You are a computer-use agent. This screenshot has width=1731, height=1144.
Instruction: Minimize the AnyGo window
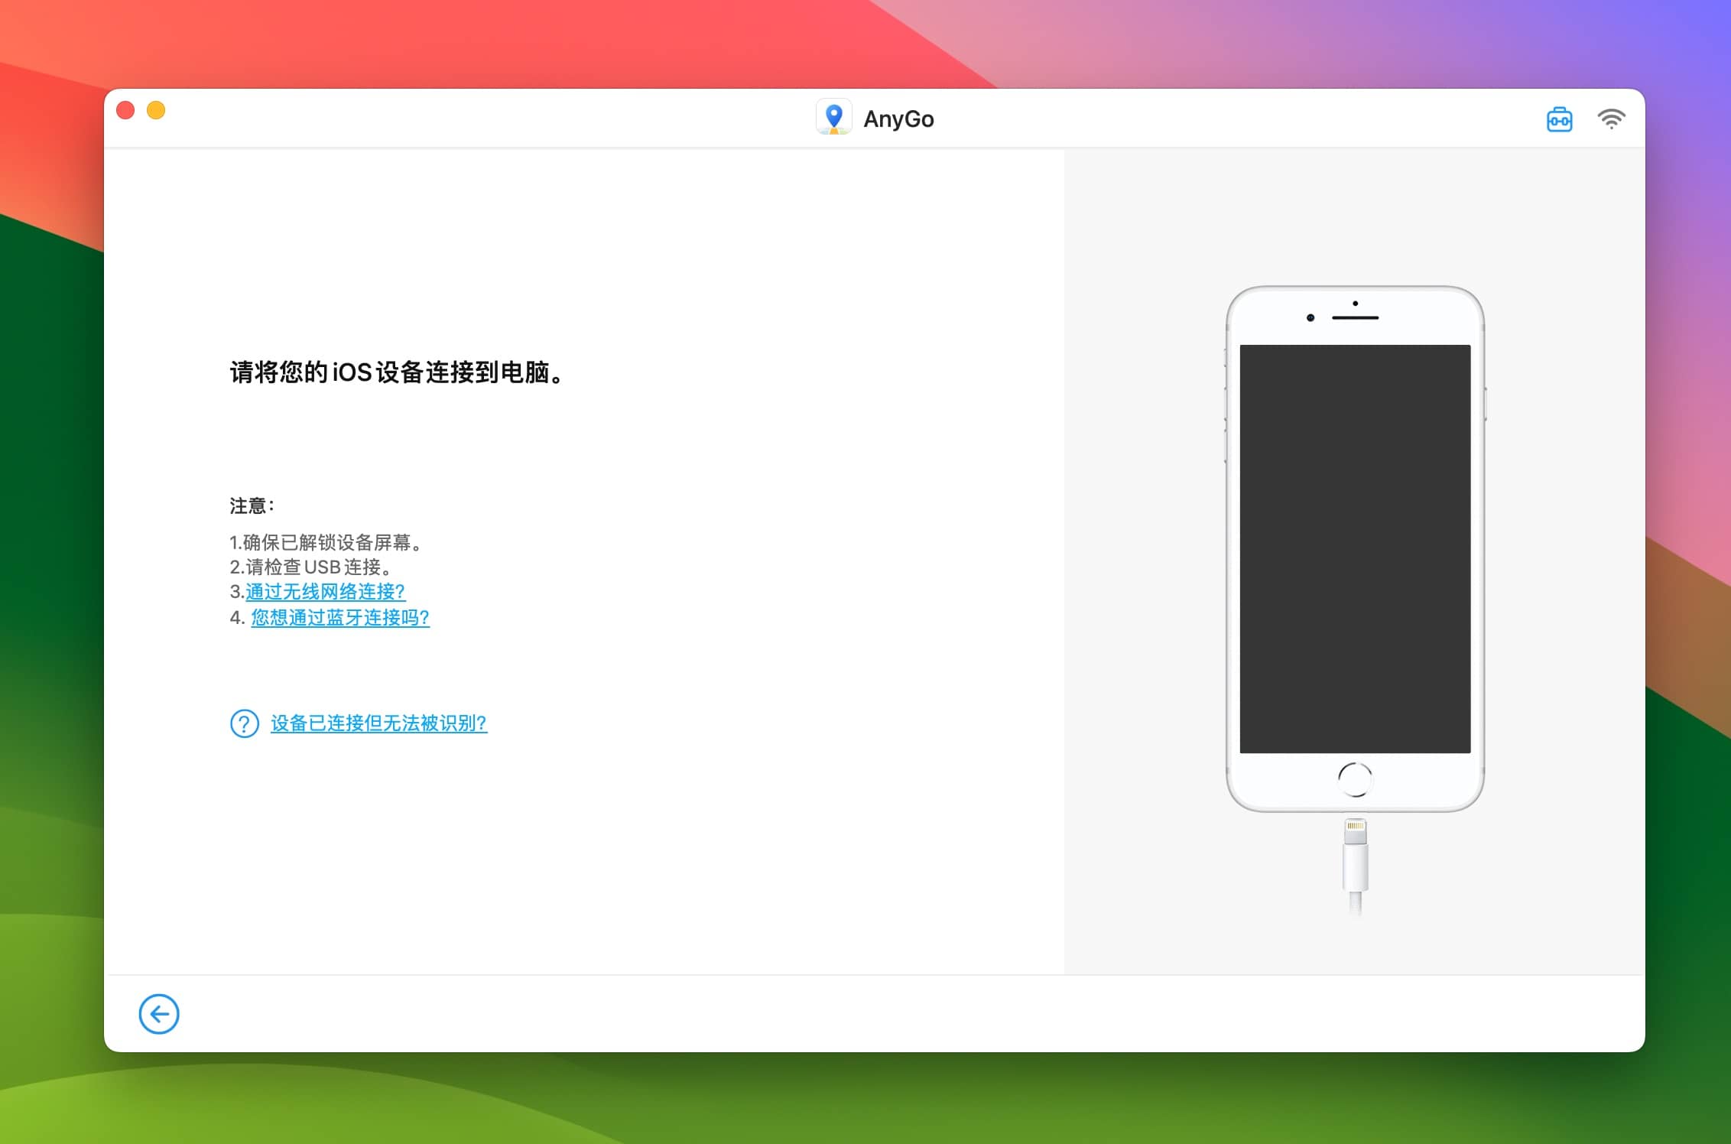coord(156,110)
